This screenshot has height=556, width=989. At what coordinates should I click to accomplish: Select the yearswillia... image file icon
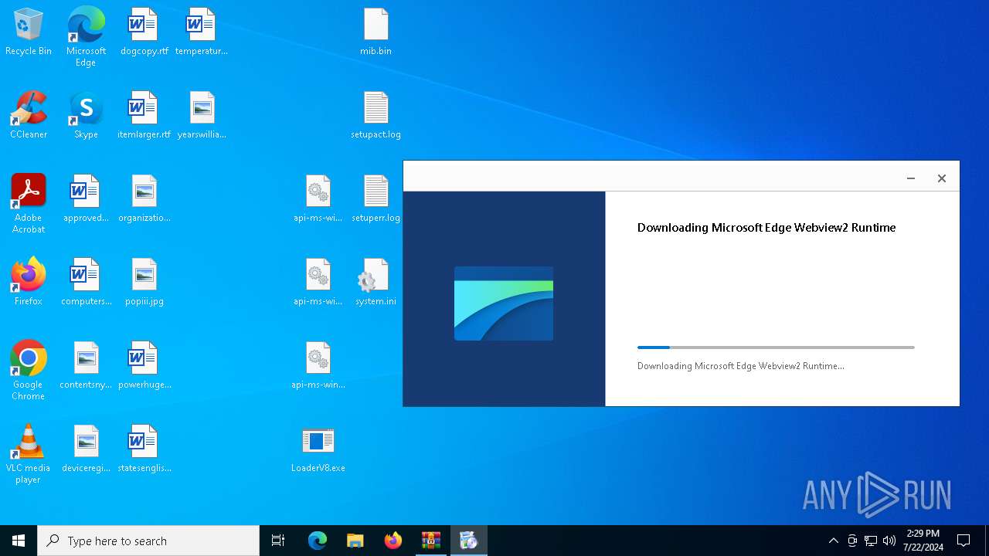click(201, 115)
